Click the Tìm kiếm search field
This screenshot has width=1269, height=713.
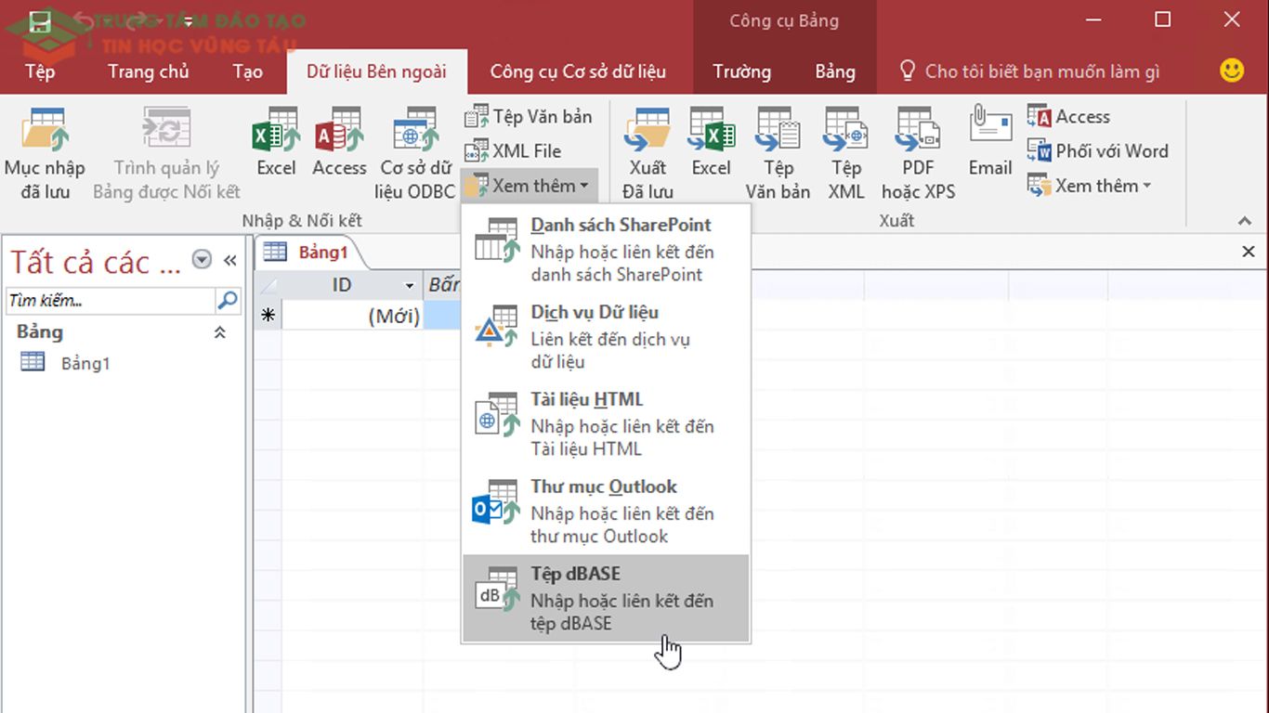point(111,301)
